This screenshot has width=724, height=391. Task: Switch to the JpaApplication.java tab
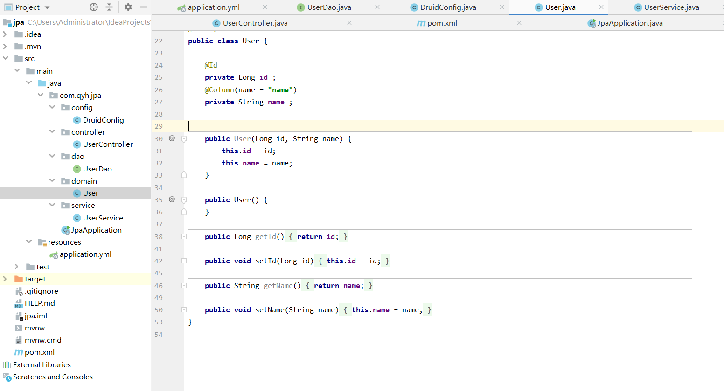[625, 23]
